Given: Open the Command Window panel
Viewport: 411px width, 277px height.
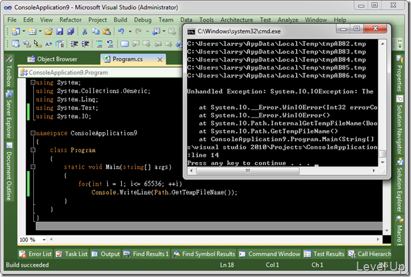Looking at the screenshot, I should tap(269, 254).
